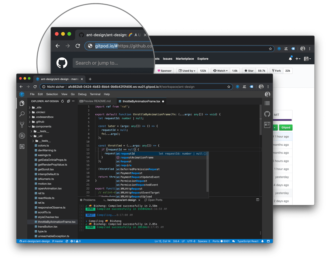This screenshot has width=330, height=262.
Task: Click green Gitpod button on GitHub page
Action: point(285,128)
